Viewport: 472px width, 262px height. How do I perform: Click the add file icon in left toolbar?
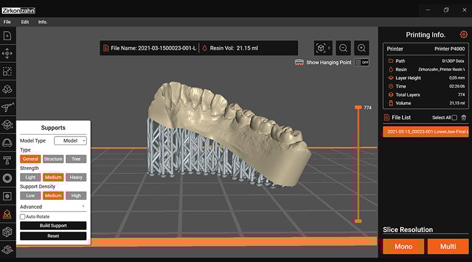tap(8, 36)
